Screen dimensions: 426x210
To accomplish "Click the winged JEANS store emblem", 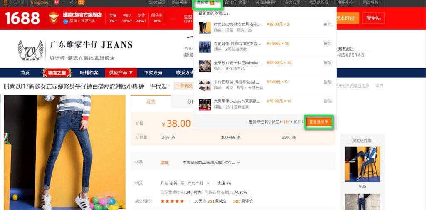I will tap(30, 51).
